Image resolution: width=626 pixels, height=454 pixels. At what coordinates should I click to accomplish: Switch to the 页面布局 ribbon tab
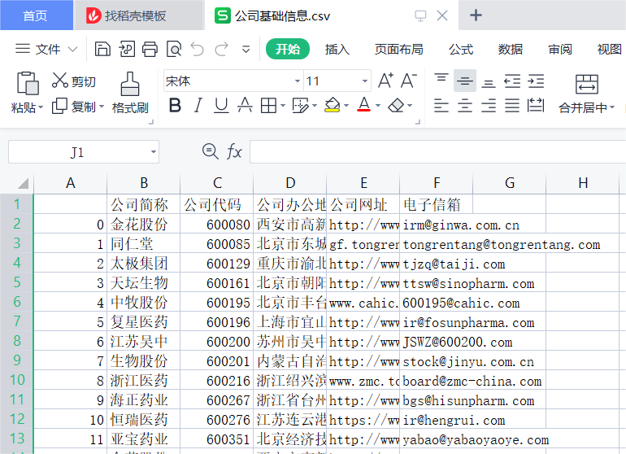(x=399, y=49)
